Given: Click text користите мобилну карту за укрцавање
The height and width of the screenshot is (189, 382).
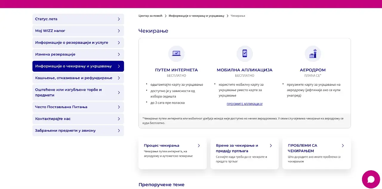Looking at the screenshot, I should 241,90.
